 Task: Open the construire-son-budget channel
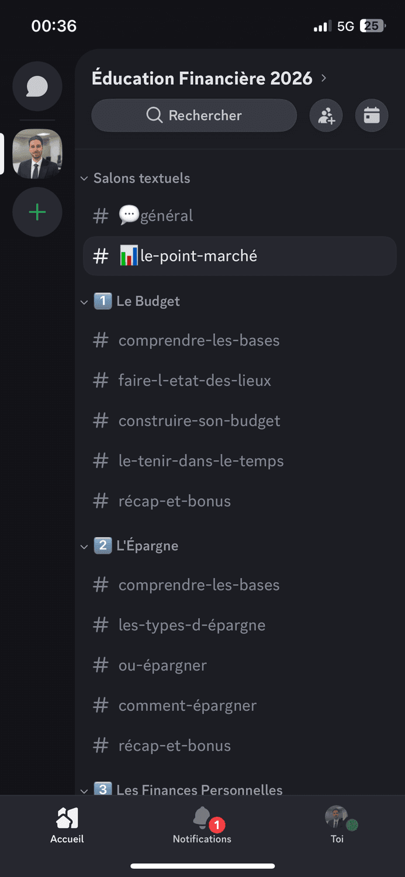coord(199,421)
